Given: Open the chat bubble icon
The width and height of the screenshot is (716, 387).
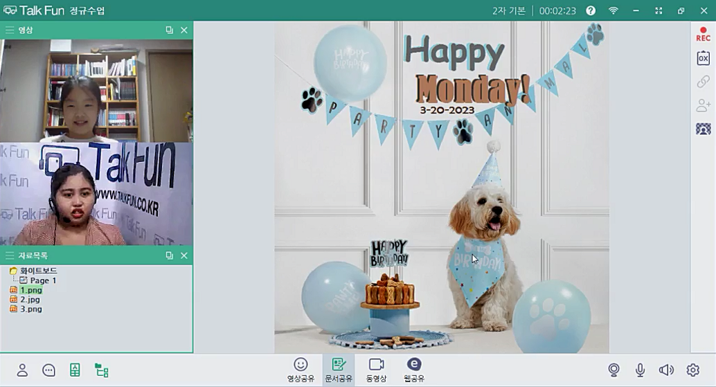Looking at the screenshot, I should pos(48,370).
